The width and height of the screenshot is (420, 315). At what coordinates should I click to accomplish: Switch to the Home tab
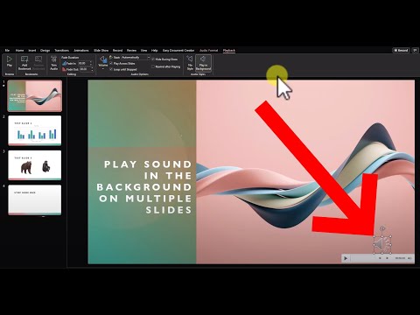(19, 51)
